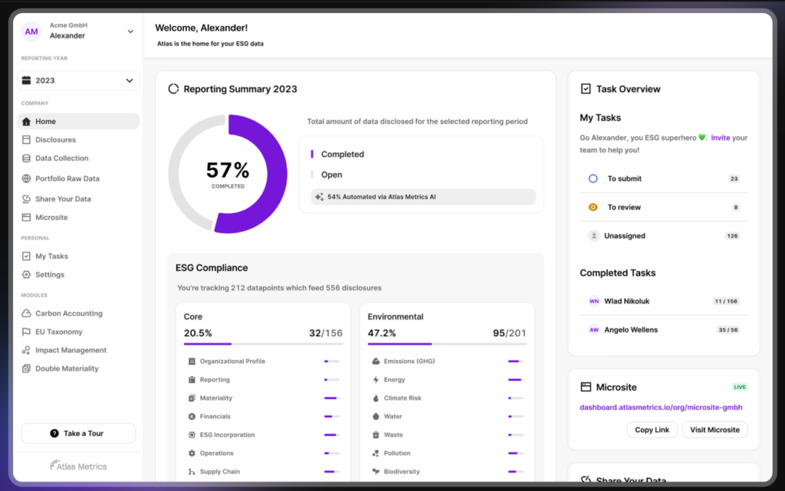Screen dimensions: 785x491
Task: Click the Energy lightning icon
Action: pos(376,380)
